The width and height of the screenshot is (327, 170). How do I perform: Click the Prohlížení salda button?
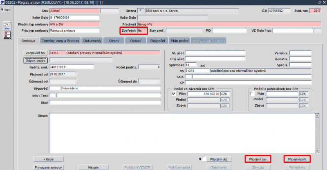(x=179, y=167)
